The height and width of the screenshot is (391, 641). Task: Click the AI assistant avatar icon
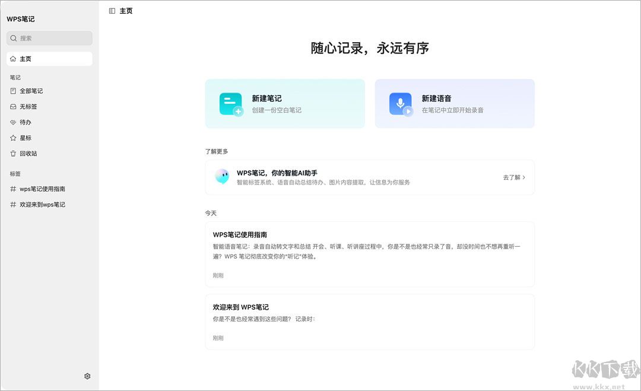pos(222,177)
